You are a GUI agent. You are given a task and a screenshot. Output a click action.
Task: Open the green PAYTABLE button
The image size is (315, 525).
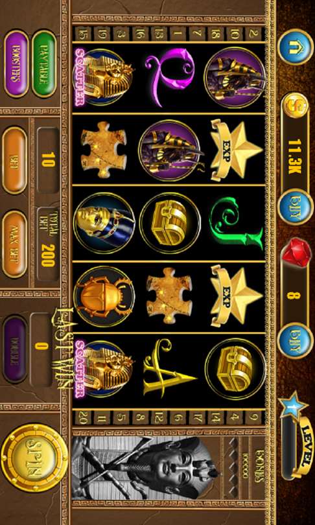pos(45,64)
